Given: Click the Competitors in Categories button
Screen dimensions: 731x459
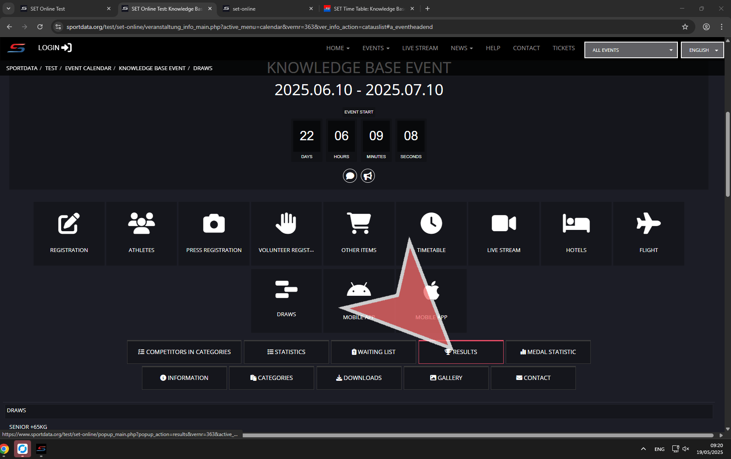Looking at the screenshot, I should 184,352.
